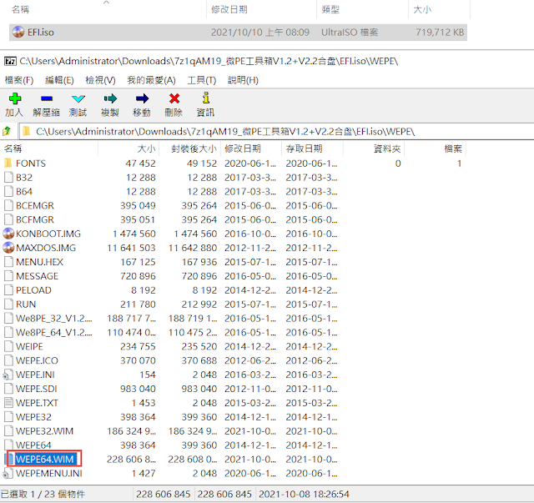Viewport: 534px width, 503px height.
Task: Select the WEIPE file
Action: coord(29,347)
